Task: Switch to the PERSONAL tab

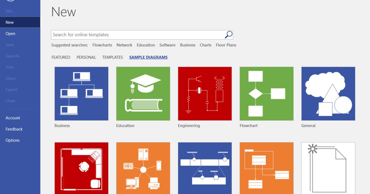Action: tap(86, 57)
